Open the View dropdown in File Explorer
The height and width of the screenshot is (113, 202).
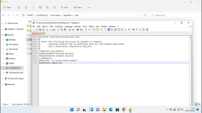tap(79, 8)
